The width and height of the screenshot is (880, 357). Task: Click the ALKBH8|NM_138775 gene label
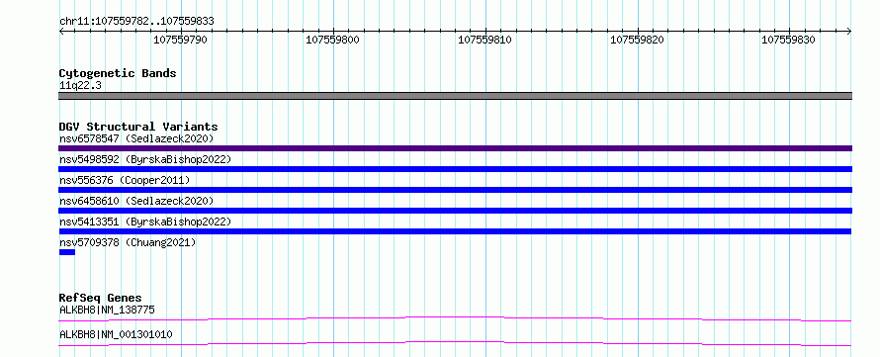coord(107,310)
